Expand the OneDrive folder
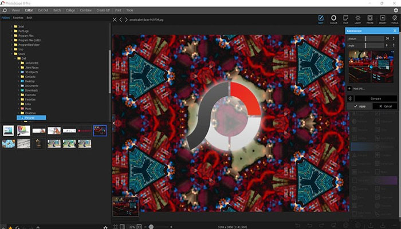401x229 pixels. click(18, 113)
